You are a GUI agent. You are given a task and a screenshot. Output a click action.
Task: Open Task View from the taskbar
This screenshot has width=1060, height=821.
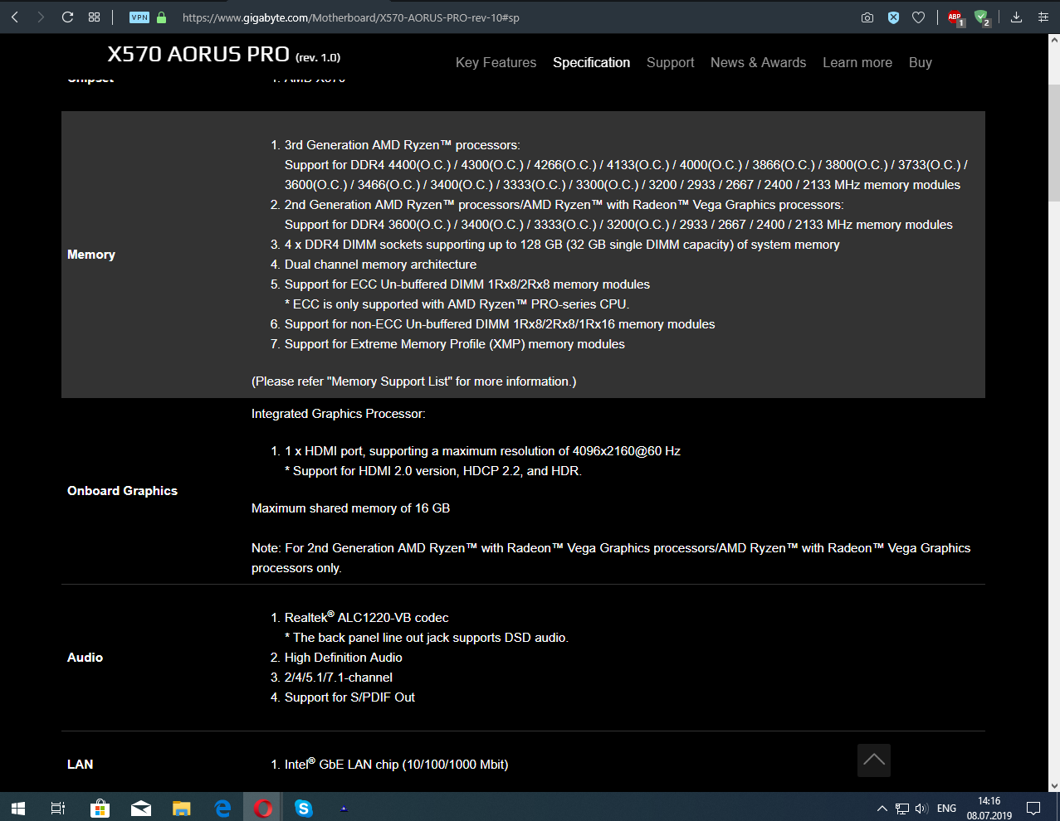point(58,808)
